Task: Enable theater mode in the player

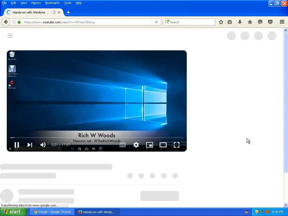Action: point(163,145)
